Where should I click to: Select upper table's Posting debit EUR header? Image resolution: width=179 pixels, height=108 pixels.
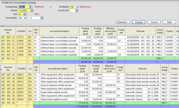(x=86, y=31)
